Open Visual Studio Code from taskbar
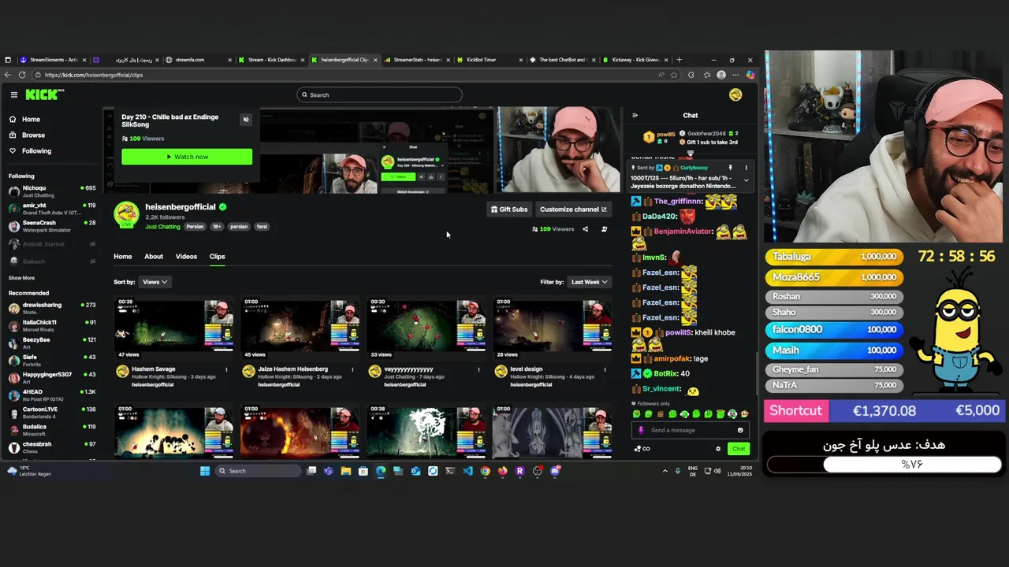Image resolution: width=1009 pixels, height=567 pixels. [467, 471]
